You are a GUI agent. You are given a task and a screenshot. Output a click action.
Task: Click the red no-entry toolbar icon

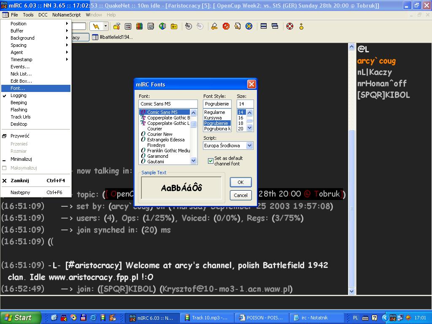(226, 26)
